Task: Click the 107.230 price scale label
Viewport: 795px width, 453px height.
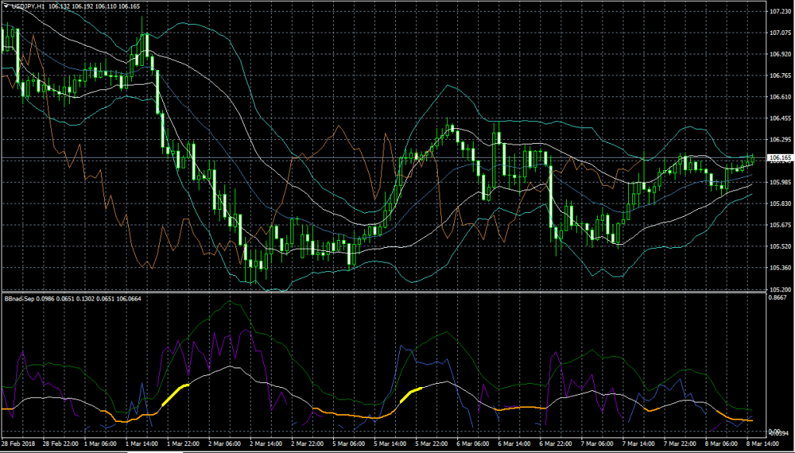Action: point(779,12)
